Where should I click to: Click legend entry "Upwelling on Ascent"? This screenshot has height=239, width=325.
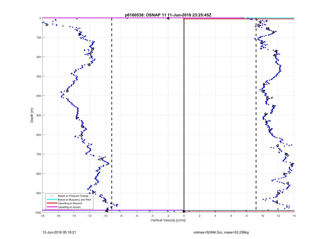tap(69, 207)
